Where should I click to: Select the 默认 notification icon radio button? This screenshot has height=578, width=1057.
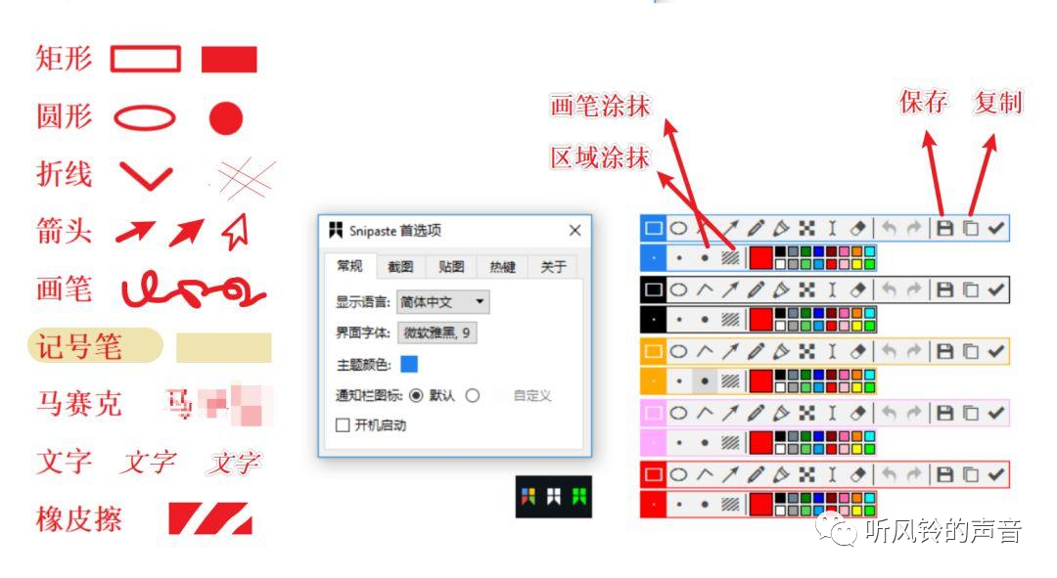[417, 395]
